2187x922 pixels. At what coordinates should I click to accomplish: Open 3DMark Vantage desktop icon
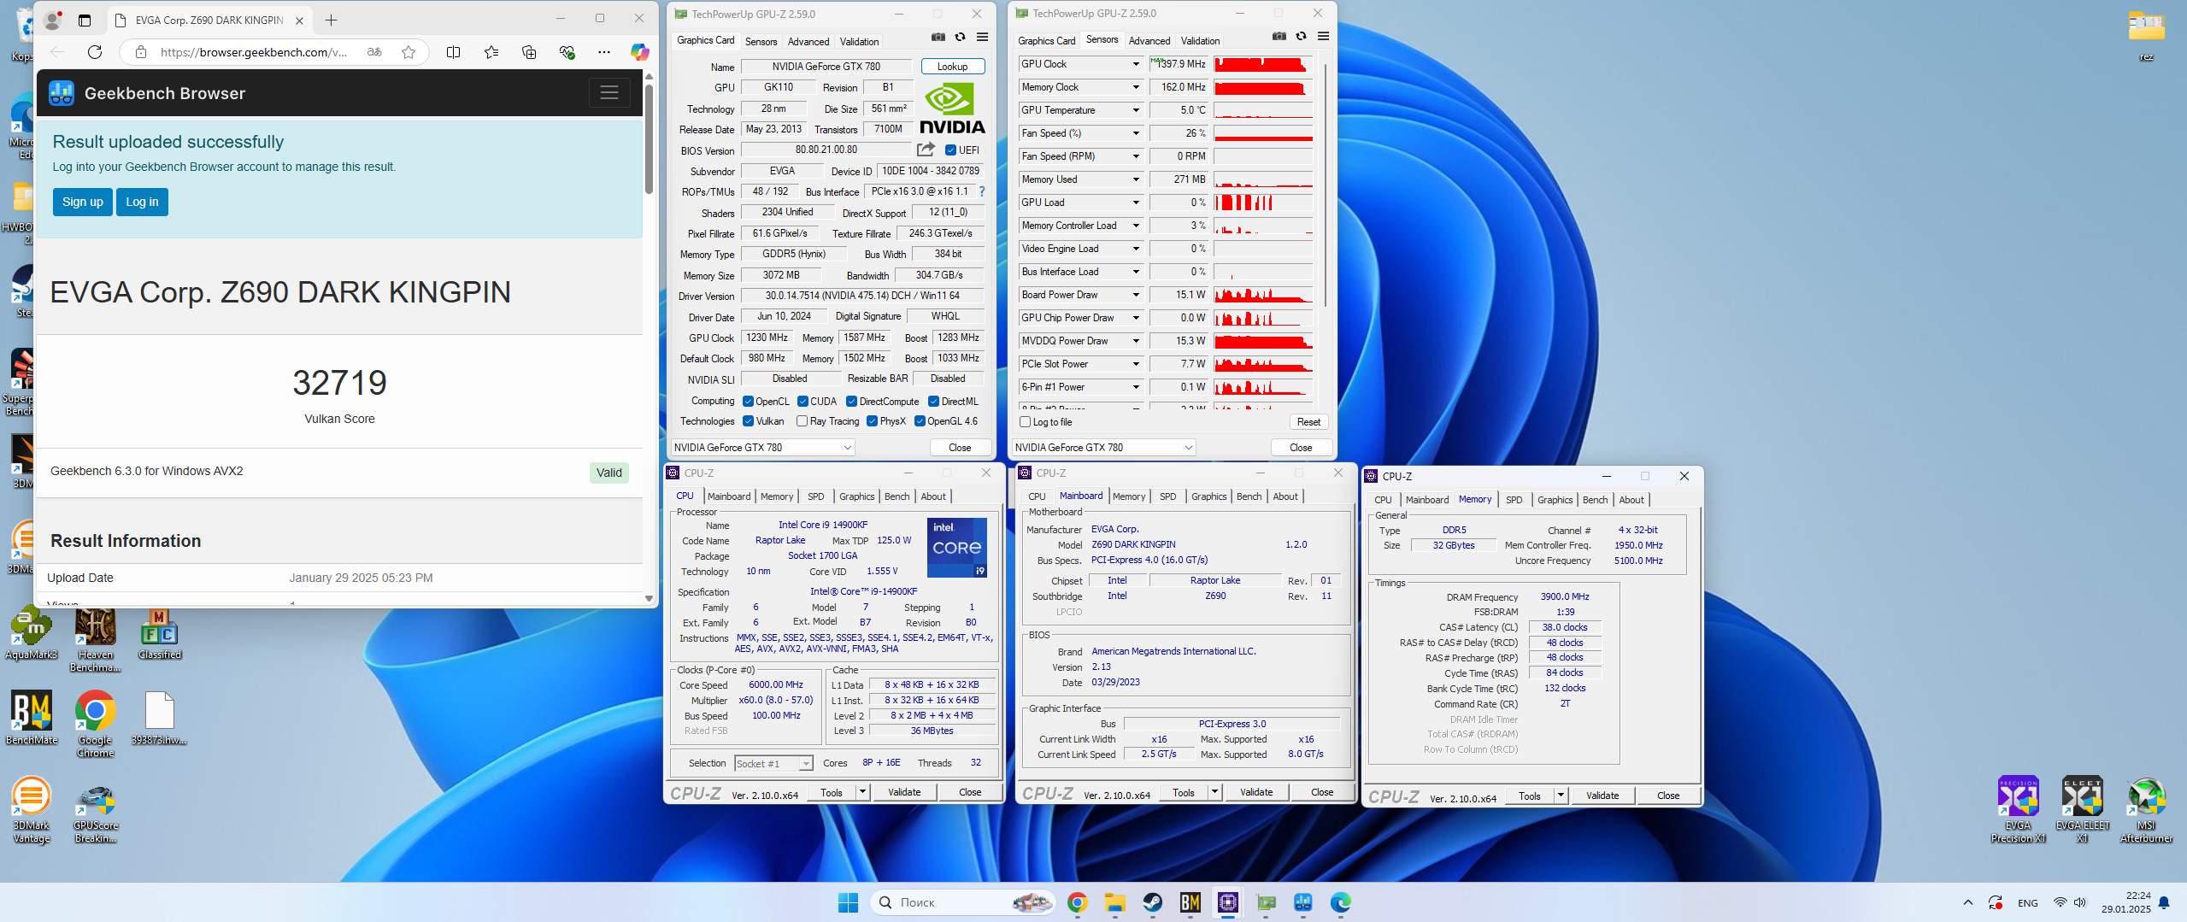point(32,810)
